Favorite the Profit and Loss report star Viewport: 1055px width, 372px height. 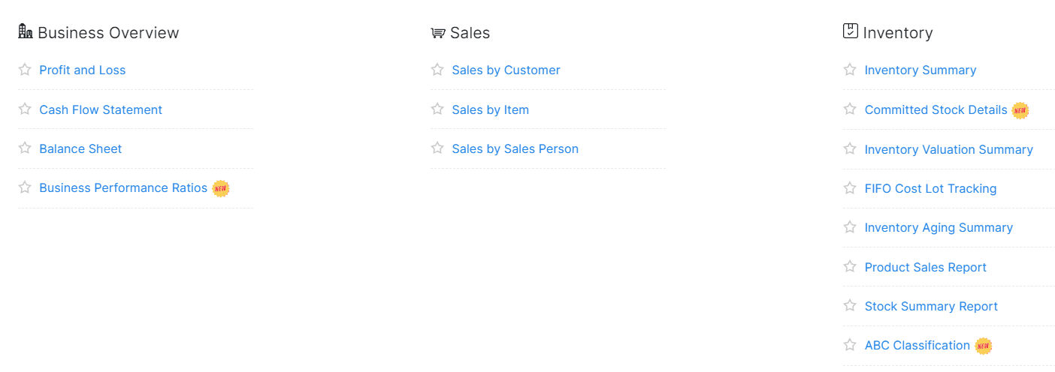point(25,70)
